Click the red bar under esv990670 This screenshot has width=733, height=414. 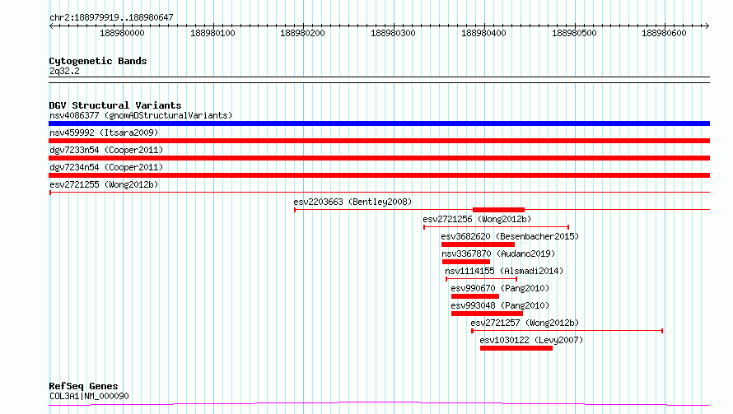coord(475,296)
